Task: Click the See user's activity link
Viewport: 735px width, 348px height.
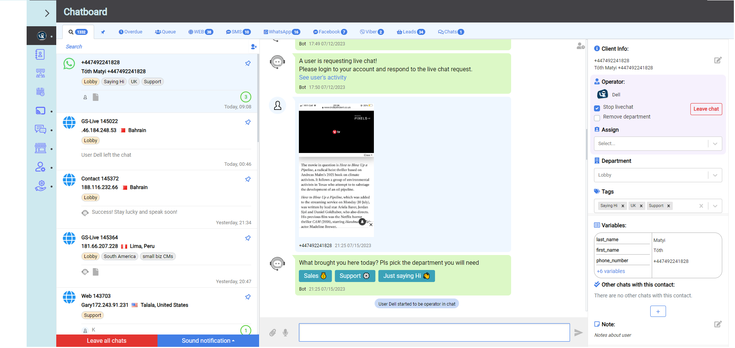Action: tap(322, 78)
